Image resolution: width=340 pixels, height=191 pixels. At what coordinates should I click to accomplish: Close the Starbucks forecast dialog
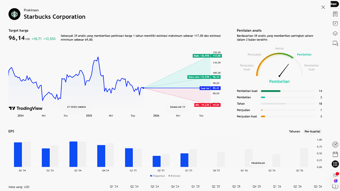(x=323, y=7)
